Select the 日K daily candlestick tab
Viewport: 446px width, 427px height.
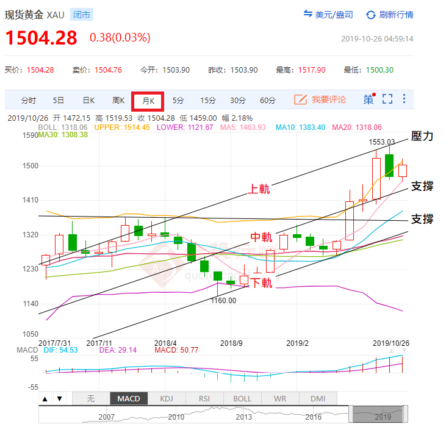pyautogui.click(x=88, y=100)
